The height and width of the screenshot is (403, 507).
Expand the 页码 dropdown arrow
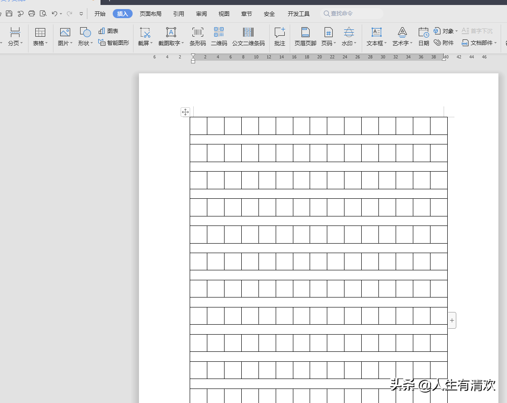coord(335,43)
